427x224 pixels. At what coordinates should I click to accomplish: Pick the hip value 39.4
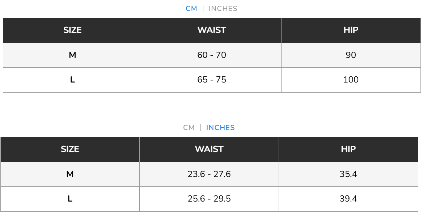click(348, 199)
